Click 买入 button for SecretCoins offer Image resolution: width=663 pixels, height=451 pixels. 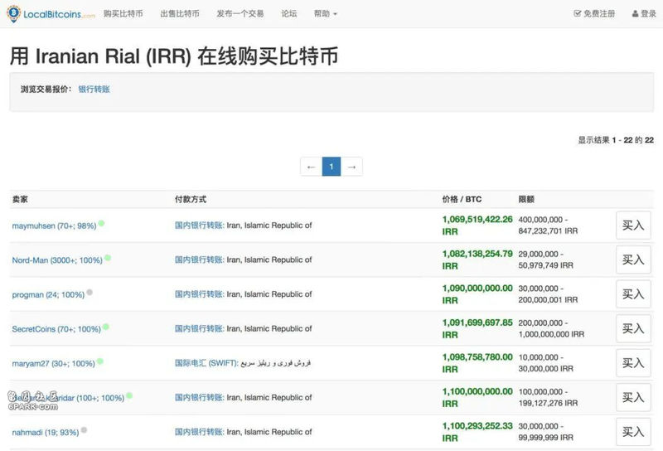coord(633,329)
